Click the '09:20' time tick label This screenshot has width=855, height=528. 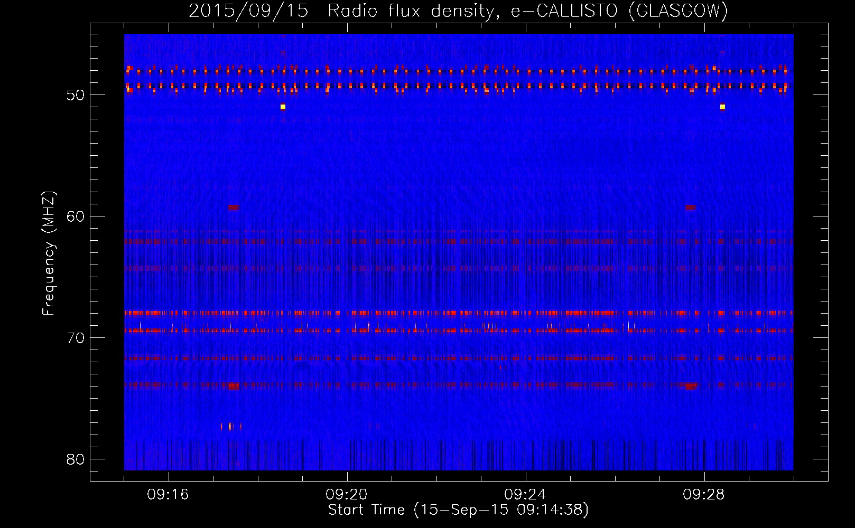(346, 495)
